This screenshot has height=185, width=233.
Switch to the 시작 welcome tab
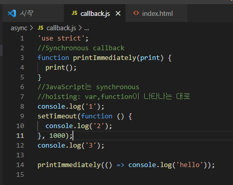tap(33, 13)
